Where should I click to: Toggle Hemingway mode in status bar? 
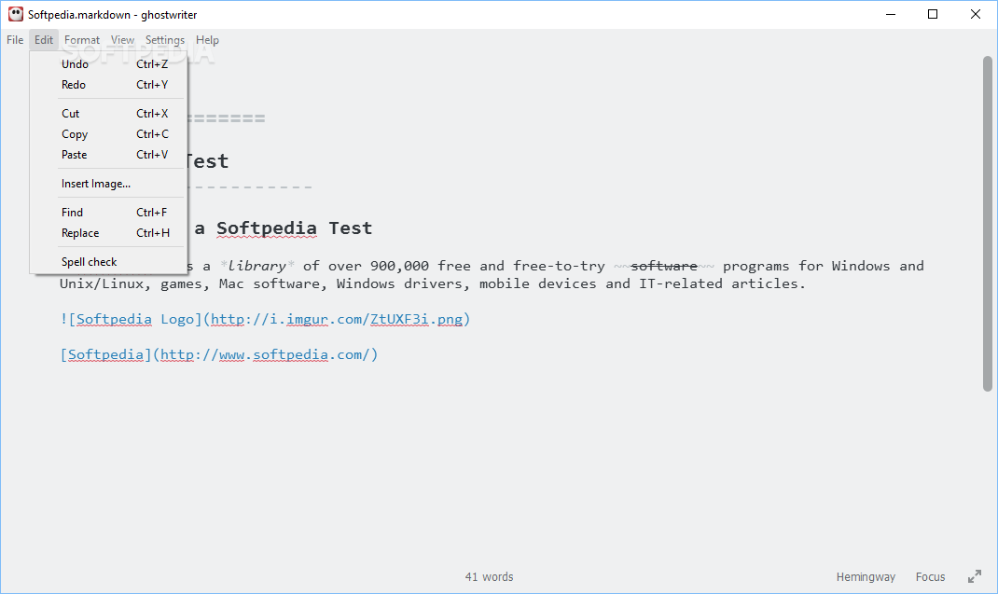866,577
